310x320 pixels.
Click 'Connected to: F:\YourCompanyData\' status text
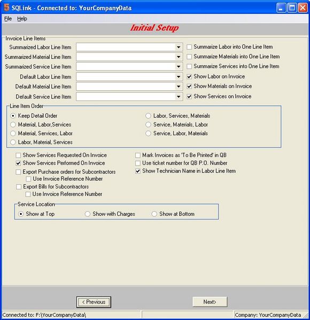(x=44, y=315)
